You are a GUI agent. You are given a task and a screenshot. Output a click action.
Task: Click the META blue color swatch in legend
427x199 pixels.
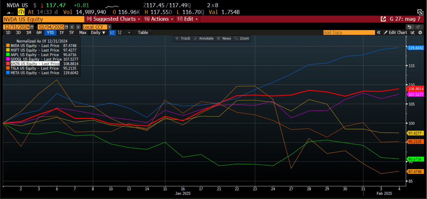[x=8, y=73]
